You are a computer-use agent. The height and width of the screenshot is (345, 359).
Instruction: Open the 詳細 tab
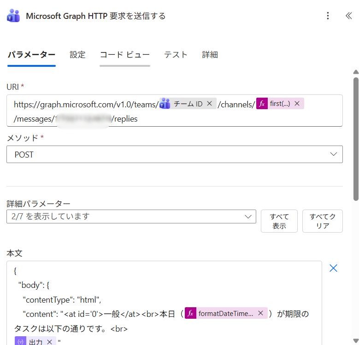[x=210, y=54]
